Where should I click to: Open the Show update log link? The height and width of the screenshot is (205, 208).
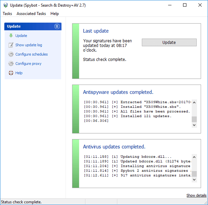click(x=29, y=45)
